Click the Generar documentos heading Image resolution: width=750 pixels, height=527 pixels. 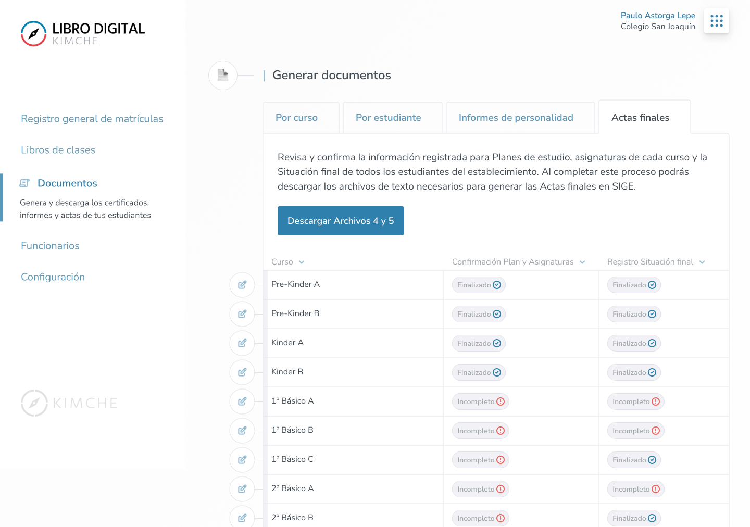tap(332, 76)
